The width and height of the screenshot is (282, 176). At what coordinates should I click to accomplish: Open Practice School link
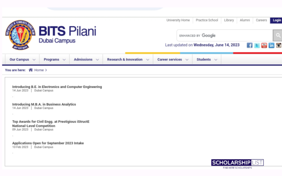point(207,20)
